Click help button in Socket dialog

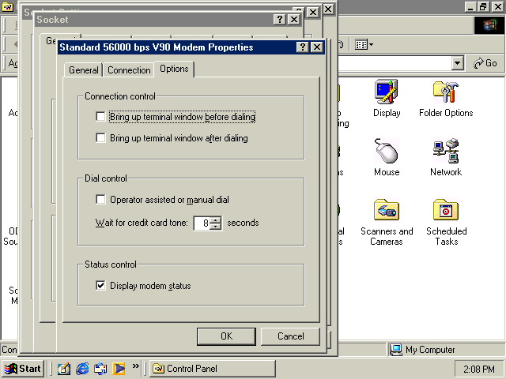point(279,19)
